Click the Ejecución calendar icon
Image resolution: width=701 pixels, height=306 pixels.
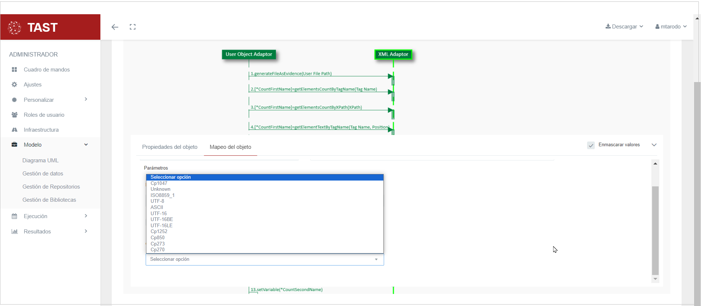tap(15, 216)
